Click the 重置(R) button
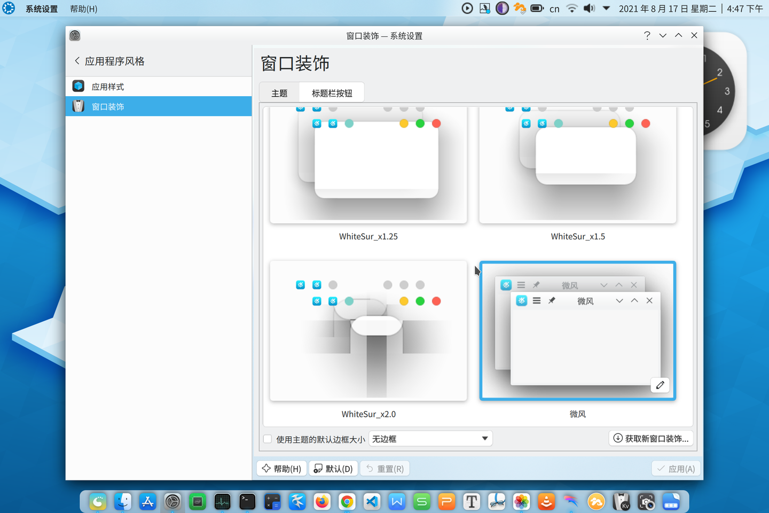This screenshot has height=513, width=769. pos(384,469)
